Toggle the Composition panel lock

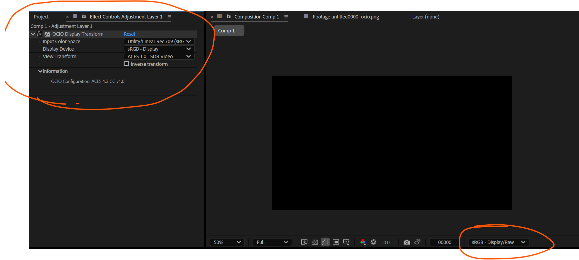pos(228,16)
